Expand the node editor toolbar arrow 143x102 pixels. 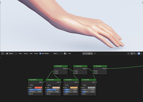pyautogui.click(x=1, y=58)
